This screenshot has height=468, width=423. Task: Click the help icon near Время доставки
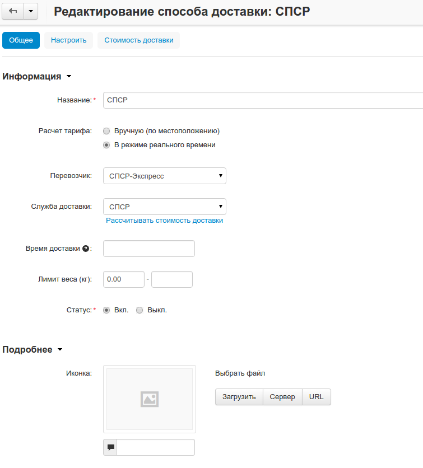tap(86, 249)
